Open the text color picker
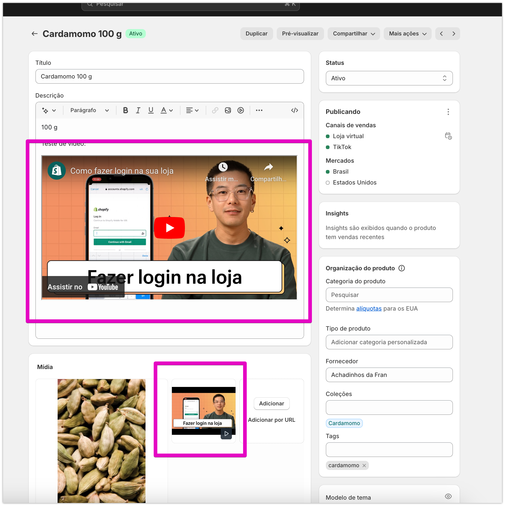The height and width of the screenshot is (506, 505). (x=166, y=110)
